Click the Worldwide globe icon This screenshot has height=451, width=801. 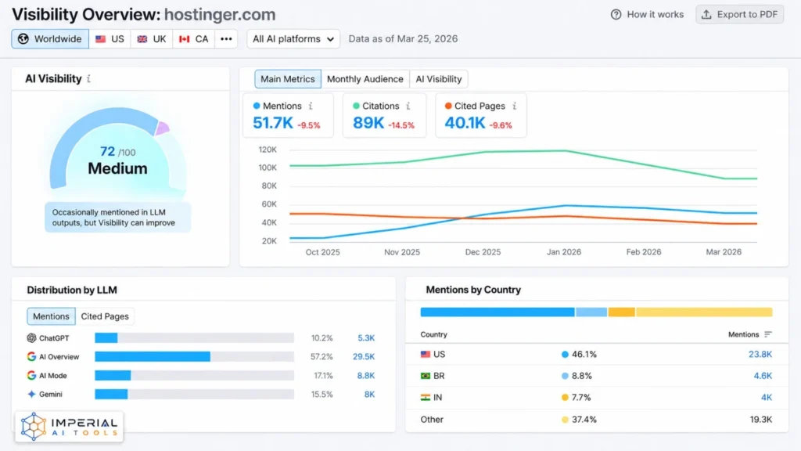coord(23,39)
